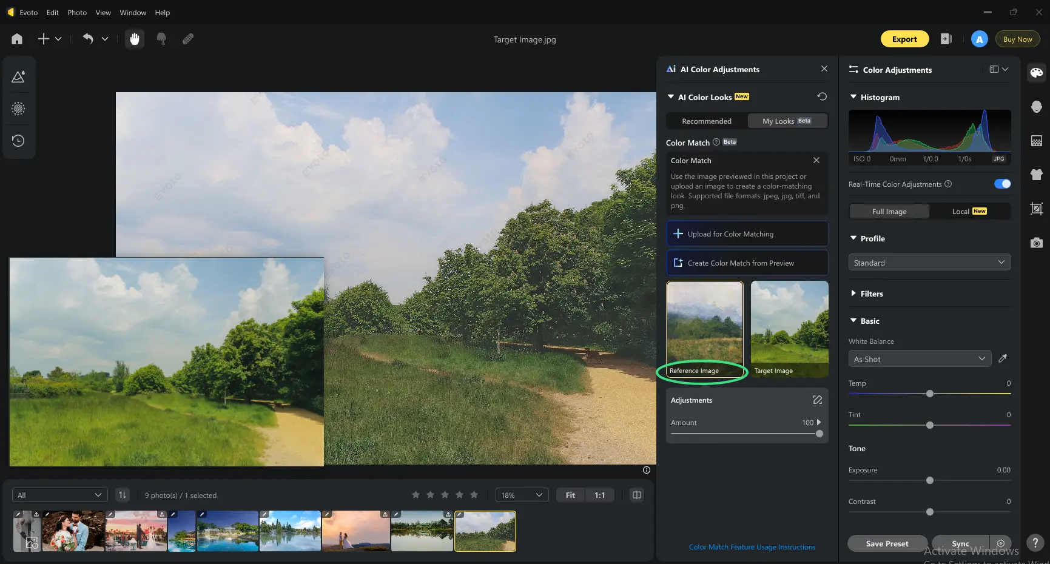This screenshot has width=1050, height=564.
Task: Switch to Full Image mode
Action: coord(889,211)
